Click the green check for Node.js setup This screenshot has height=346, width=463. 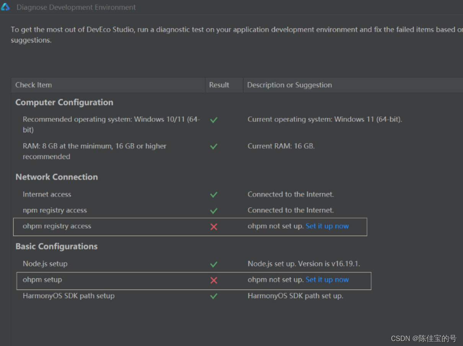tap(214, 264)
